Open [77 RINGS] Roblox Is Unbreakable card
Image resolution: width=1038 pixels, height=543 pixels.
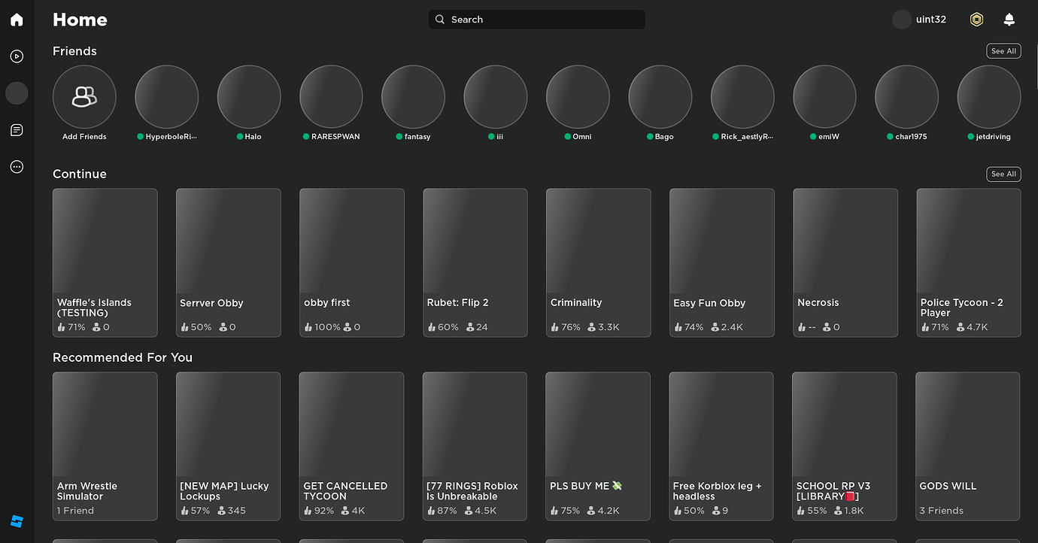coord(475,446)
